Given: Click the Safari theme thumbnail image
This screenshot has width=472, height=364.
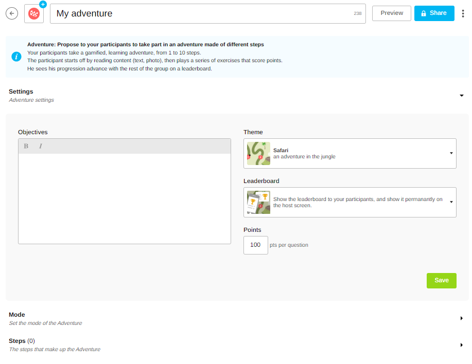Looking at the screenshot, I should point(258,153).
